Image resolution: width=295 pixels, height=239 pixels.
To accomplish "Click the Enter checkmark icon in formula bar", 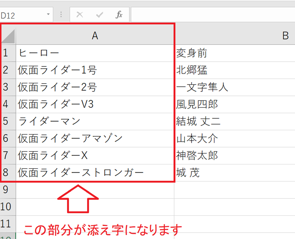I will point(100,15).
